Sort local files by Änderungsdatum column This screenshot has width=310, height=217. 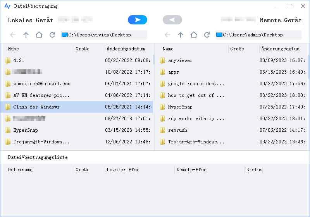click(126, 49)
